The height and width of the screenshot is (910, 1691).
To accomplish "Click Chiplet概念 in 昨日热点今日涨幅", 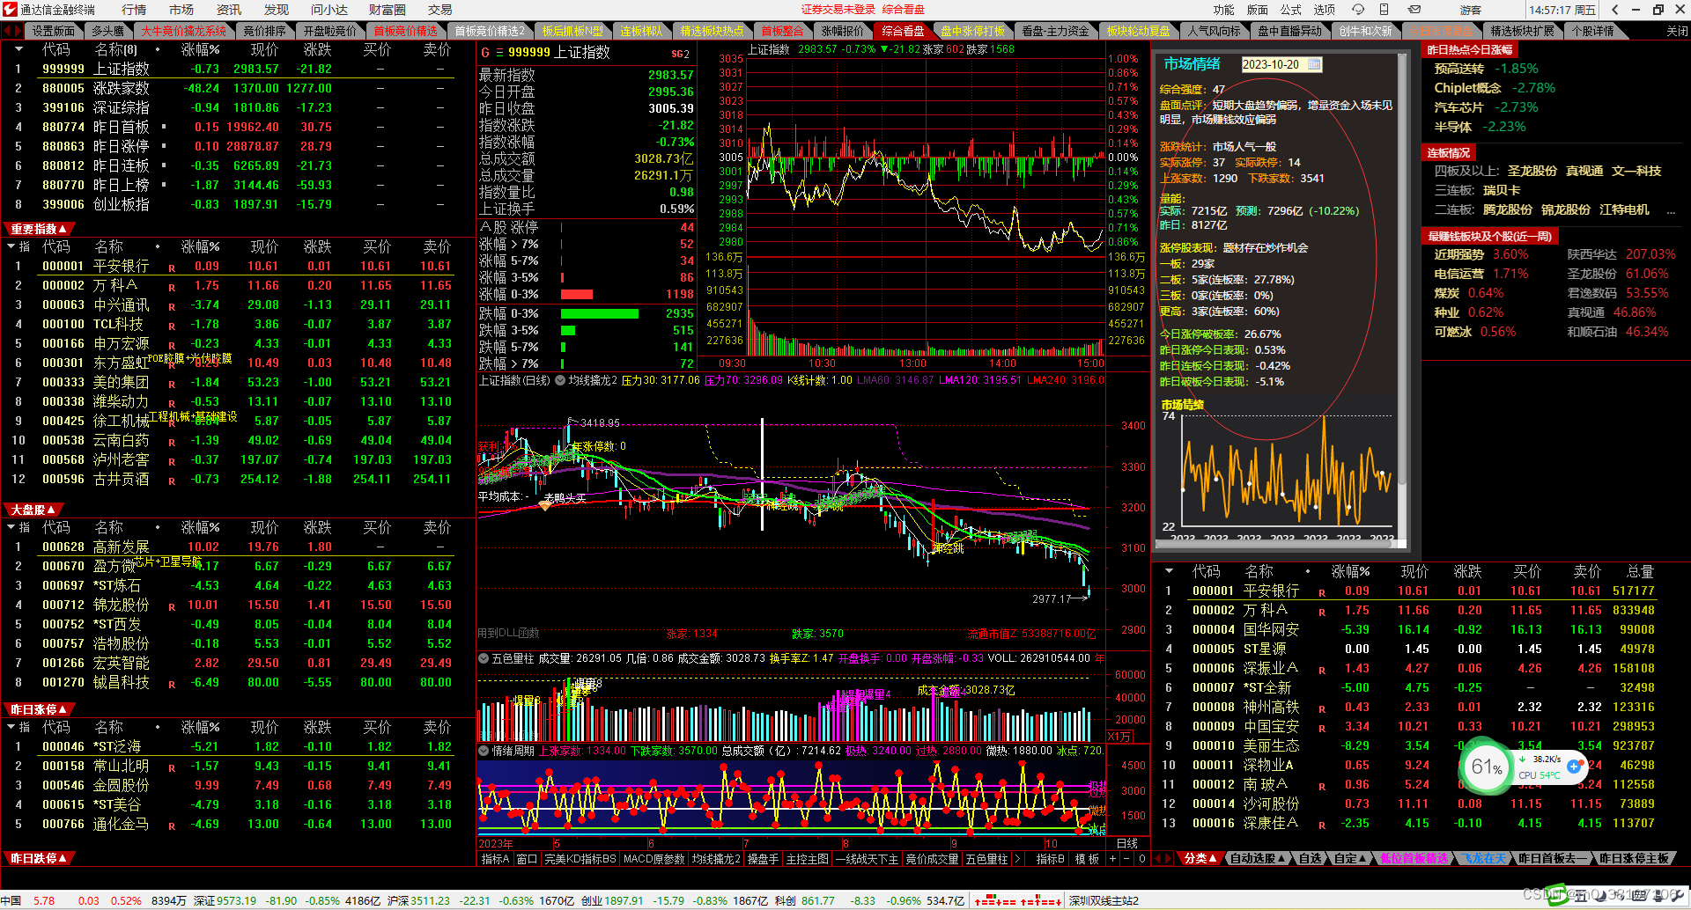I will 1467,88.
